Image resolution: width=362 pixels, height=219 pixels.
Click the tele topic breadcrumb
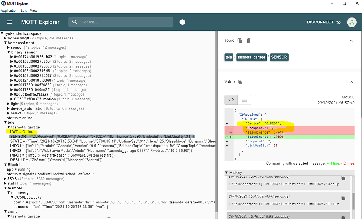228,57
